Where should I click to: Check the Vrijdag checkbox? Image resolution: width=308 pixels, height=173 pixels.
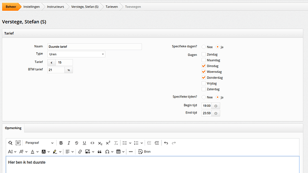coord(204,83)
